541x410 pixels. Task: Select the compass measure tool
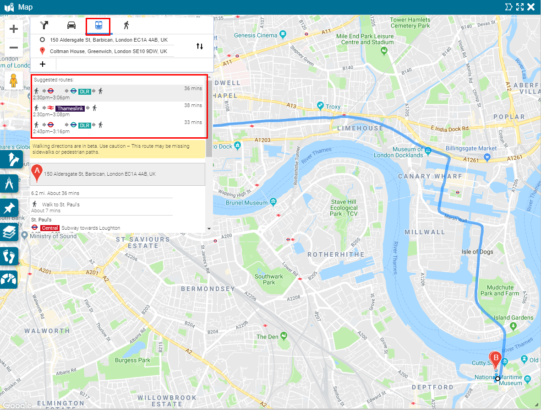(x=10, y=183)
